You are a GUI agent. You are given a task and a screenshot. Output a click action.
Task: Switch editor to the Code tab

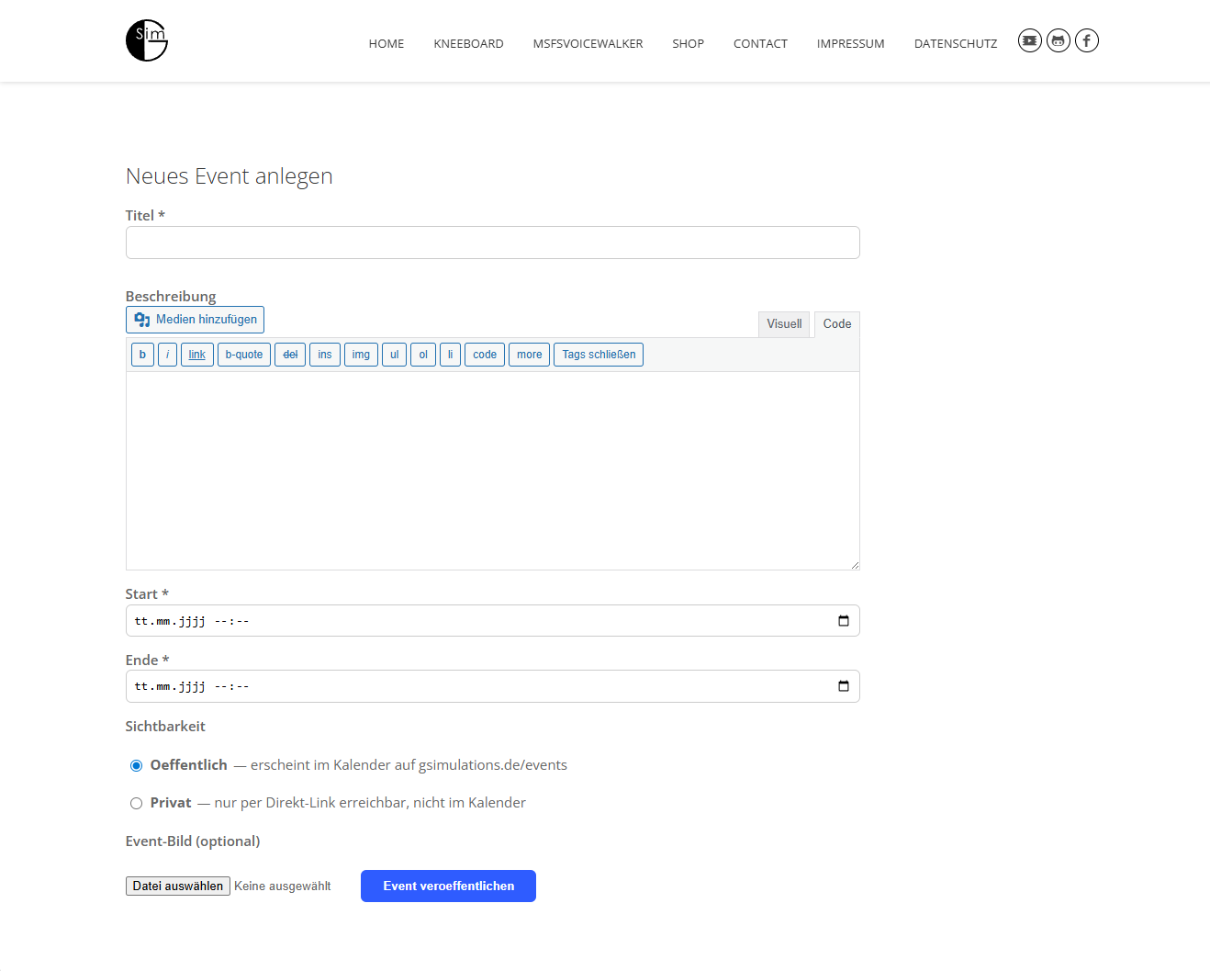tap(836, 324)
